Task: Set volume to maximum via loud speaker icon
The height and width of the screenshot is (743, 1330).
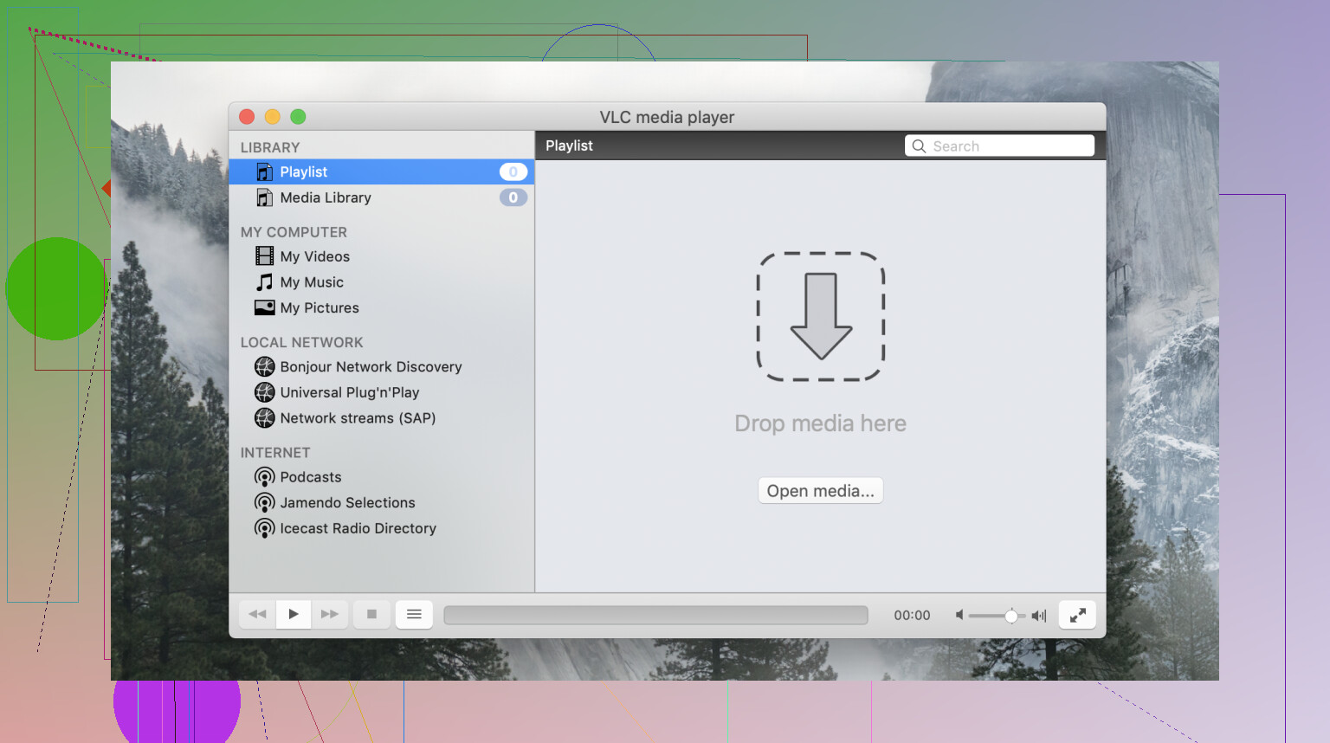Action: (x=1039, y=616)
